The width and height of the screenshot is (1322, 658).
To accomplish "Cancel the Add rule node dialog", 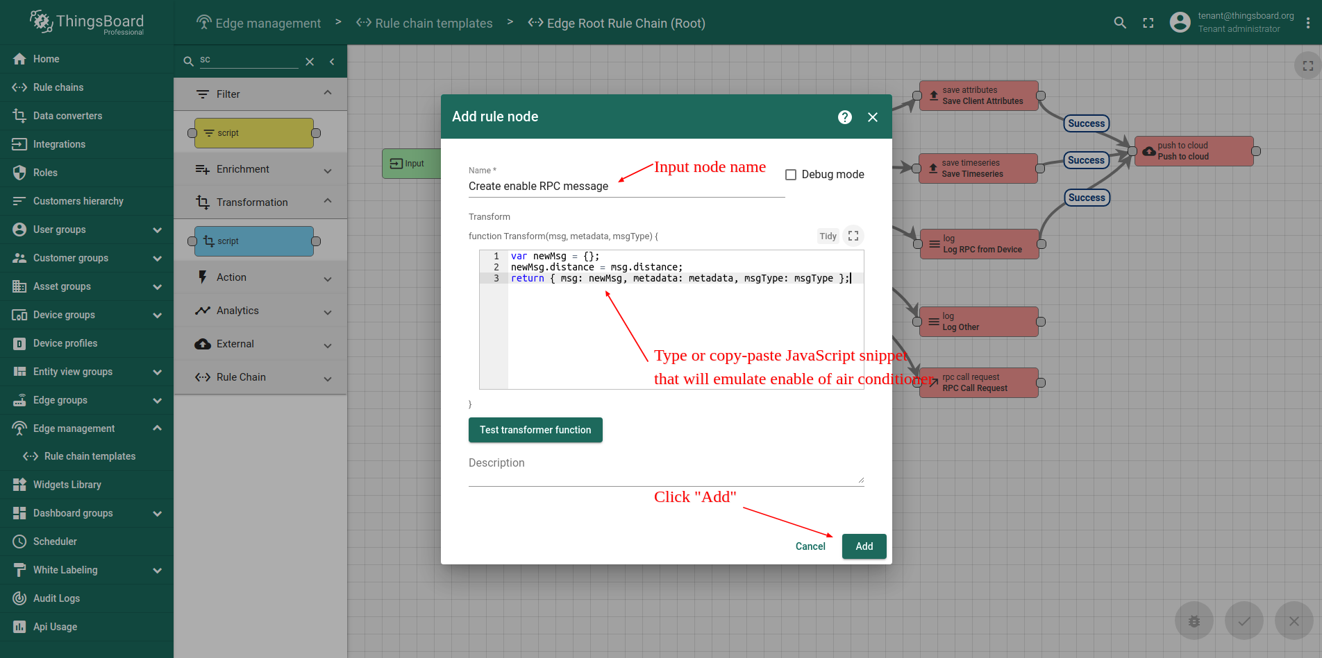I will (x=810, y=546).
